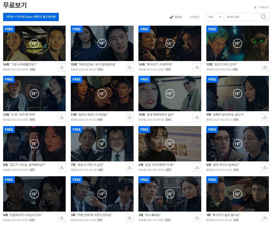Click title "세상 다 가진 거 같죠"
The width and height of the screenshot is (272, 225).
(90, 165)
